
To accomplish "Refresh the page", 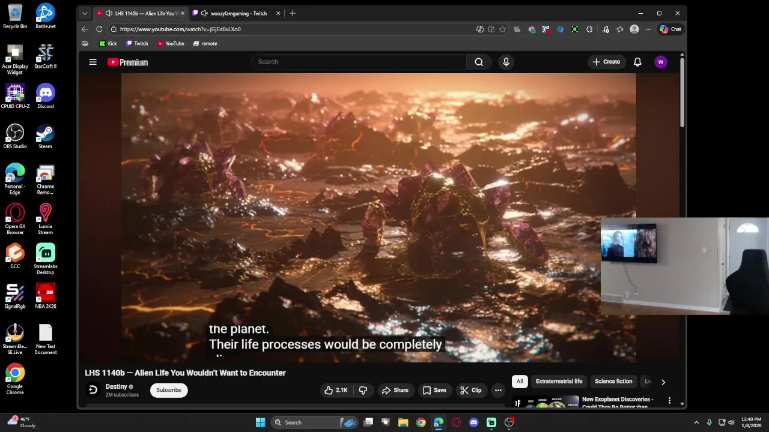I will click(x=99, y=29).
